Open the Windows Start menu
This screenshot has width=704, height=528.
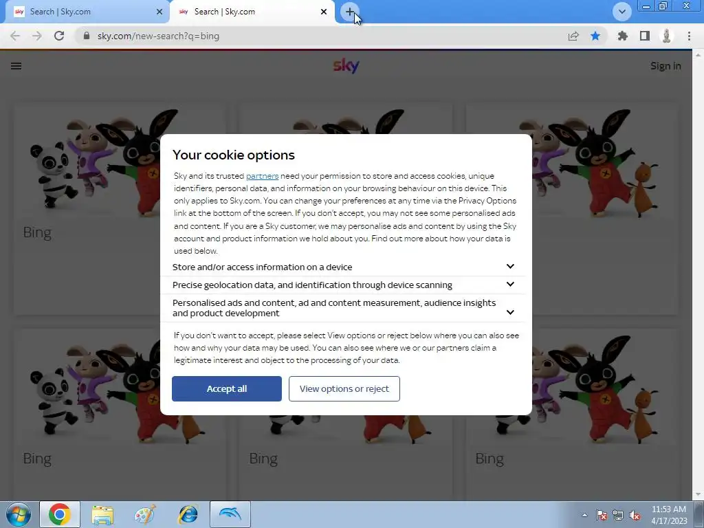(x=18, y=514)
